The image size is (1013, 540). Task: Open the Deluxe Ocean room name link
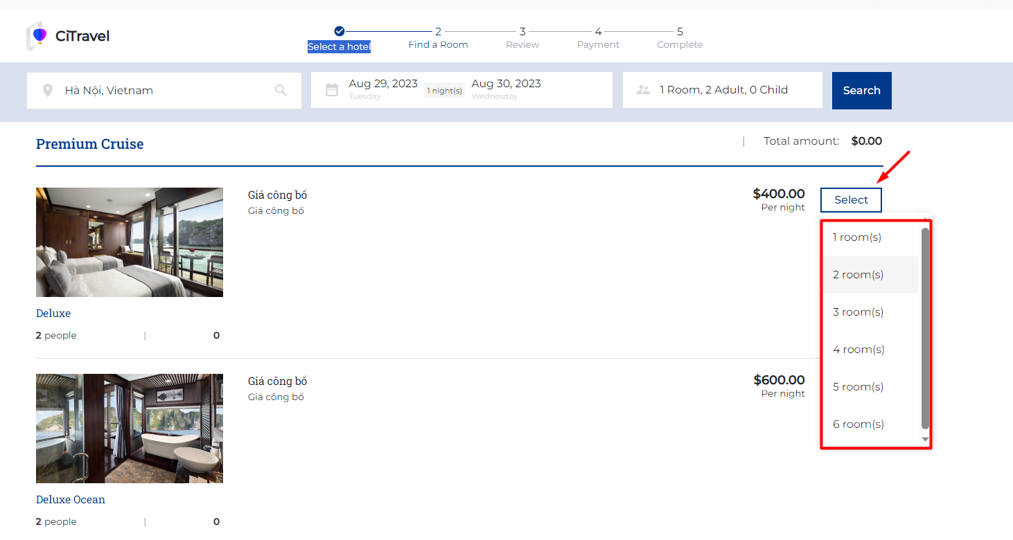71,500
